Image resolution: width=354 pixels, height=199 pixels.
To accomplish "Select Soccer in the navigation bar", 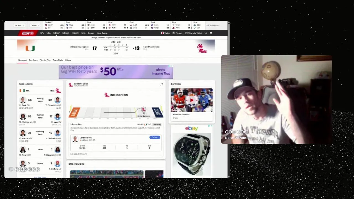I will coord(91,33).
